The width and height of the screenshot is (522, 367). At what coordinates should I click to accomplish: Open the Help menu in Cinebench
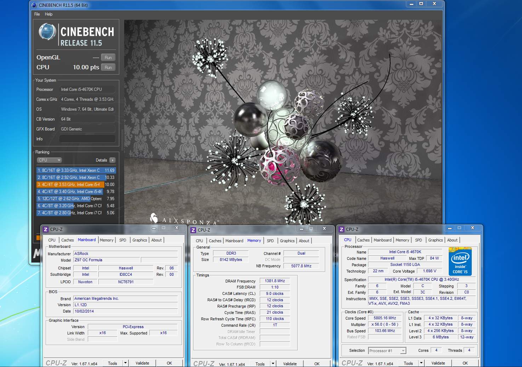tap(48, 14)
